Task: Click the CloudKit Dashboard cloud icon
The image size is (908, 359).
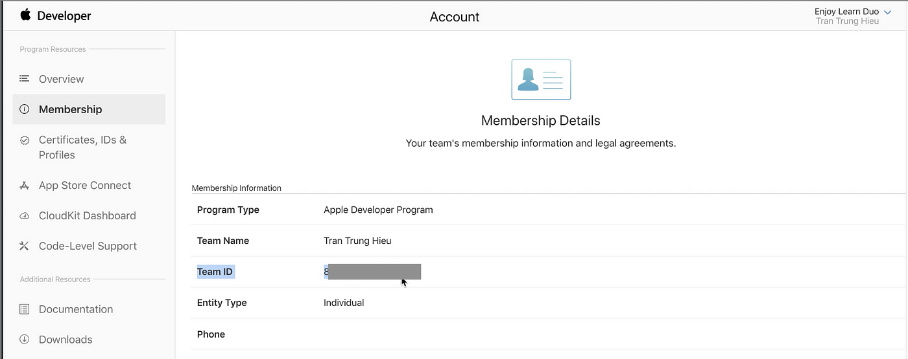Action: tap(25, 216)
